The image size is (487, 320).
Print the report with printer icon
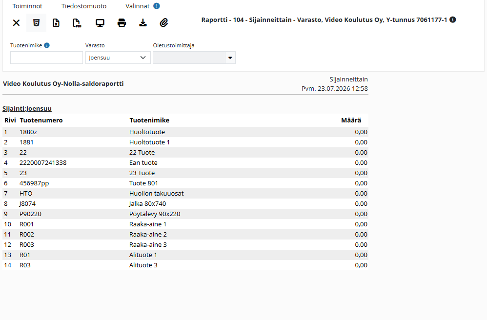[x=122, y=22]
